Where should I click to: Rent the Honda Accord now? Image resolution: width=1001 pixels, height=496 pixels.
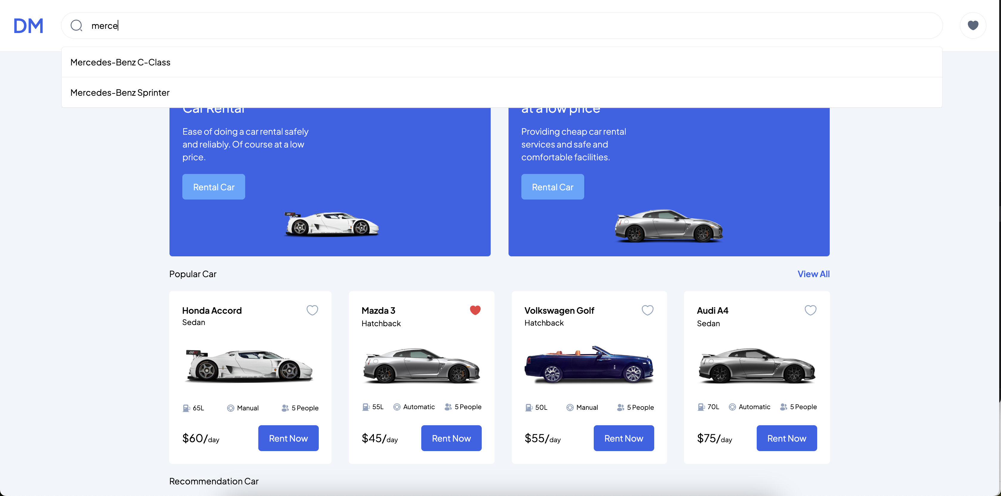[288, 438]
